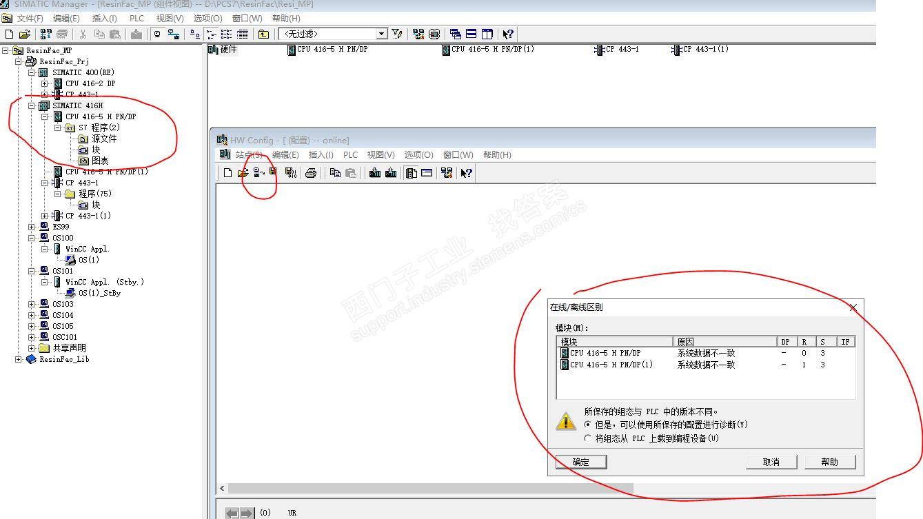This screenshot has width=923, height=519.
Task: Click context Help arrow in SIMATIC Manager toolbar
Action: (508, 34)
